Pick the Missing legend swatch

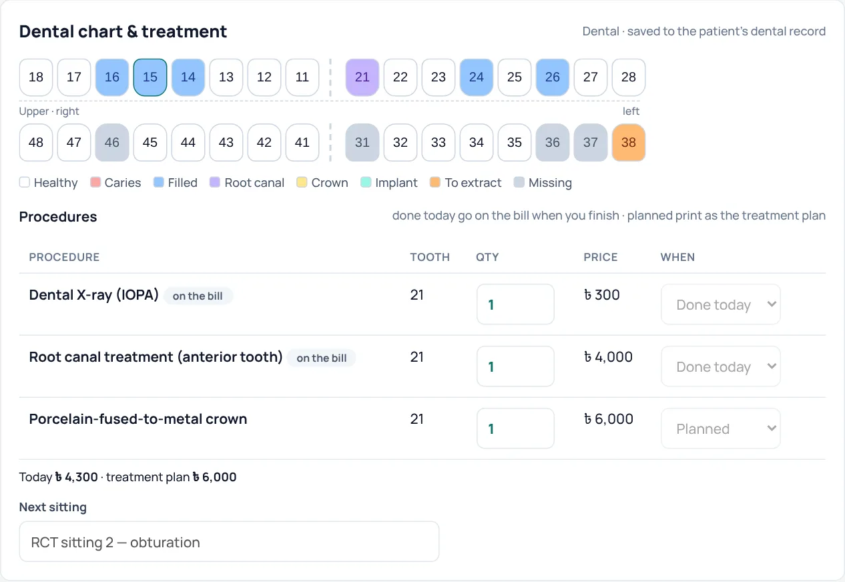(x=519, y=182)
